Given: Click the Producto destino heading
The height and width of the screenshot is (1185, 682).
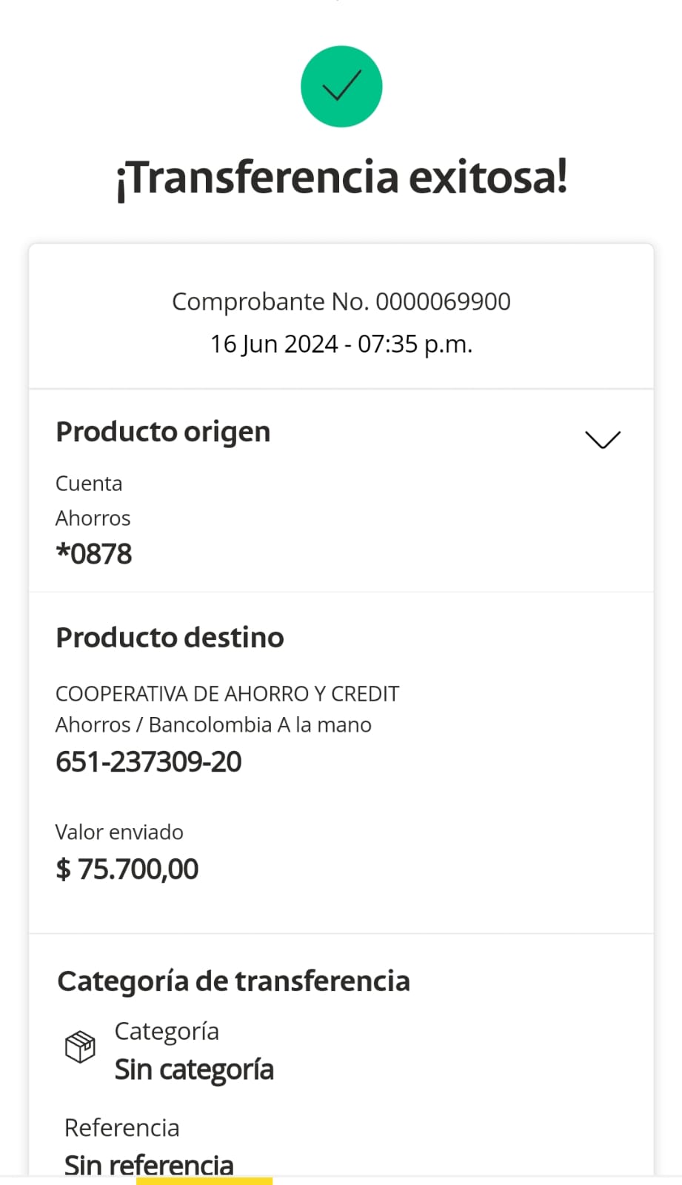Looking at the screenshot, I should pos(170,638).
